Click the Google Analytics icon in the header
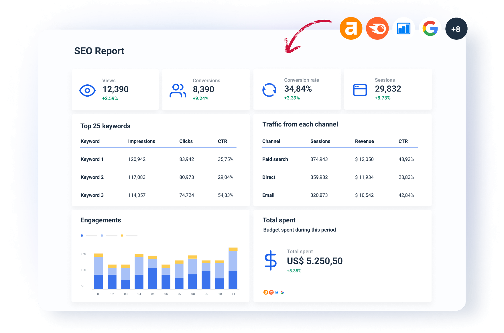This screenshot has width=504, height=333. tap(403, 29)
